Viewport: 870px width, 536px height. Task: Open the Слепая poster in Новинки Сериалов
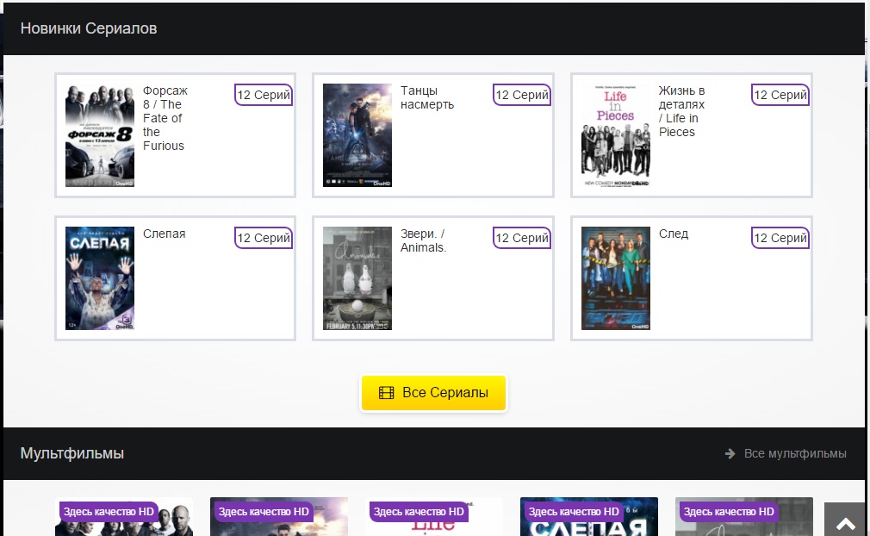tap(100, 278)
